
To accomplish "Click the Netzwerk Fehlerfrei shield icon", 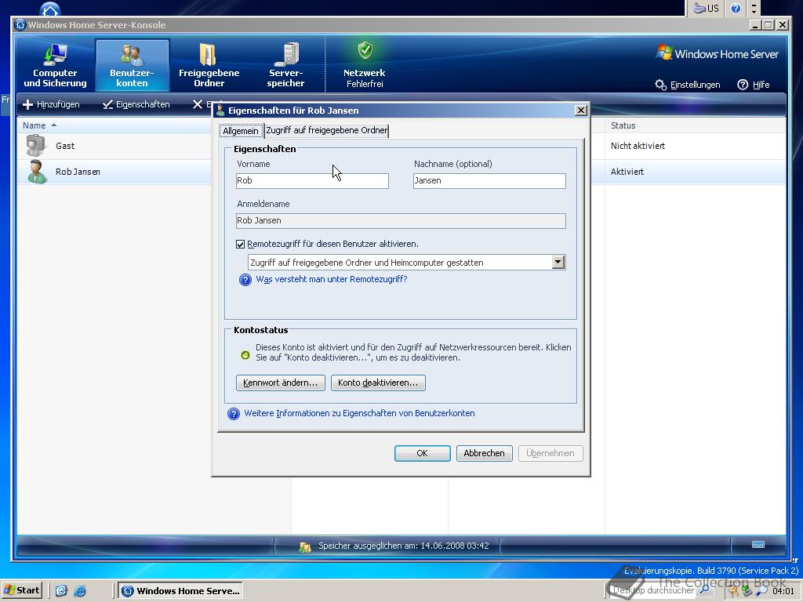I will click(365, 51).
